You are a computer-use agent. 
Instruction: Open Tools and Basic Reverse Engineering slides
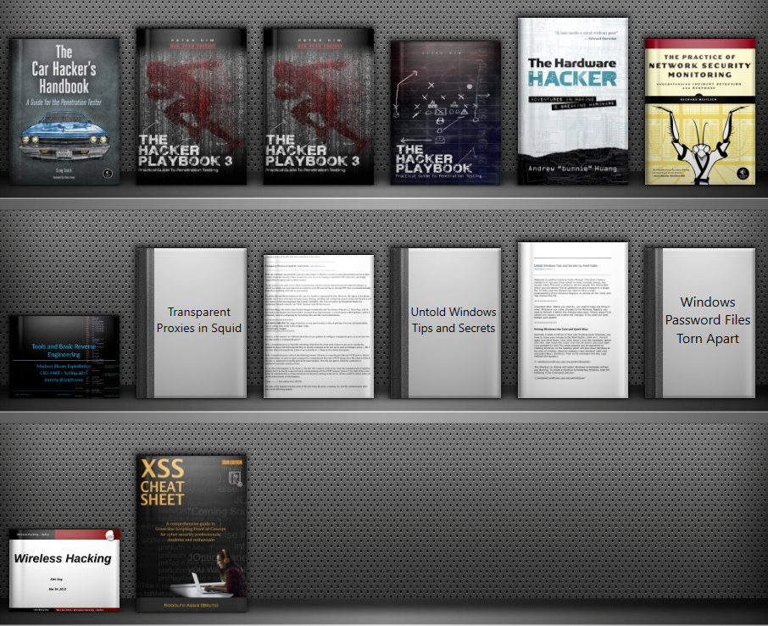pyautogui.click(x=64, y=357)
